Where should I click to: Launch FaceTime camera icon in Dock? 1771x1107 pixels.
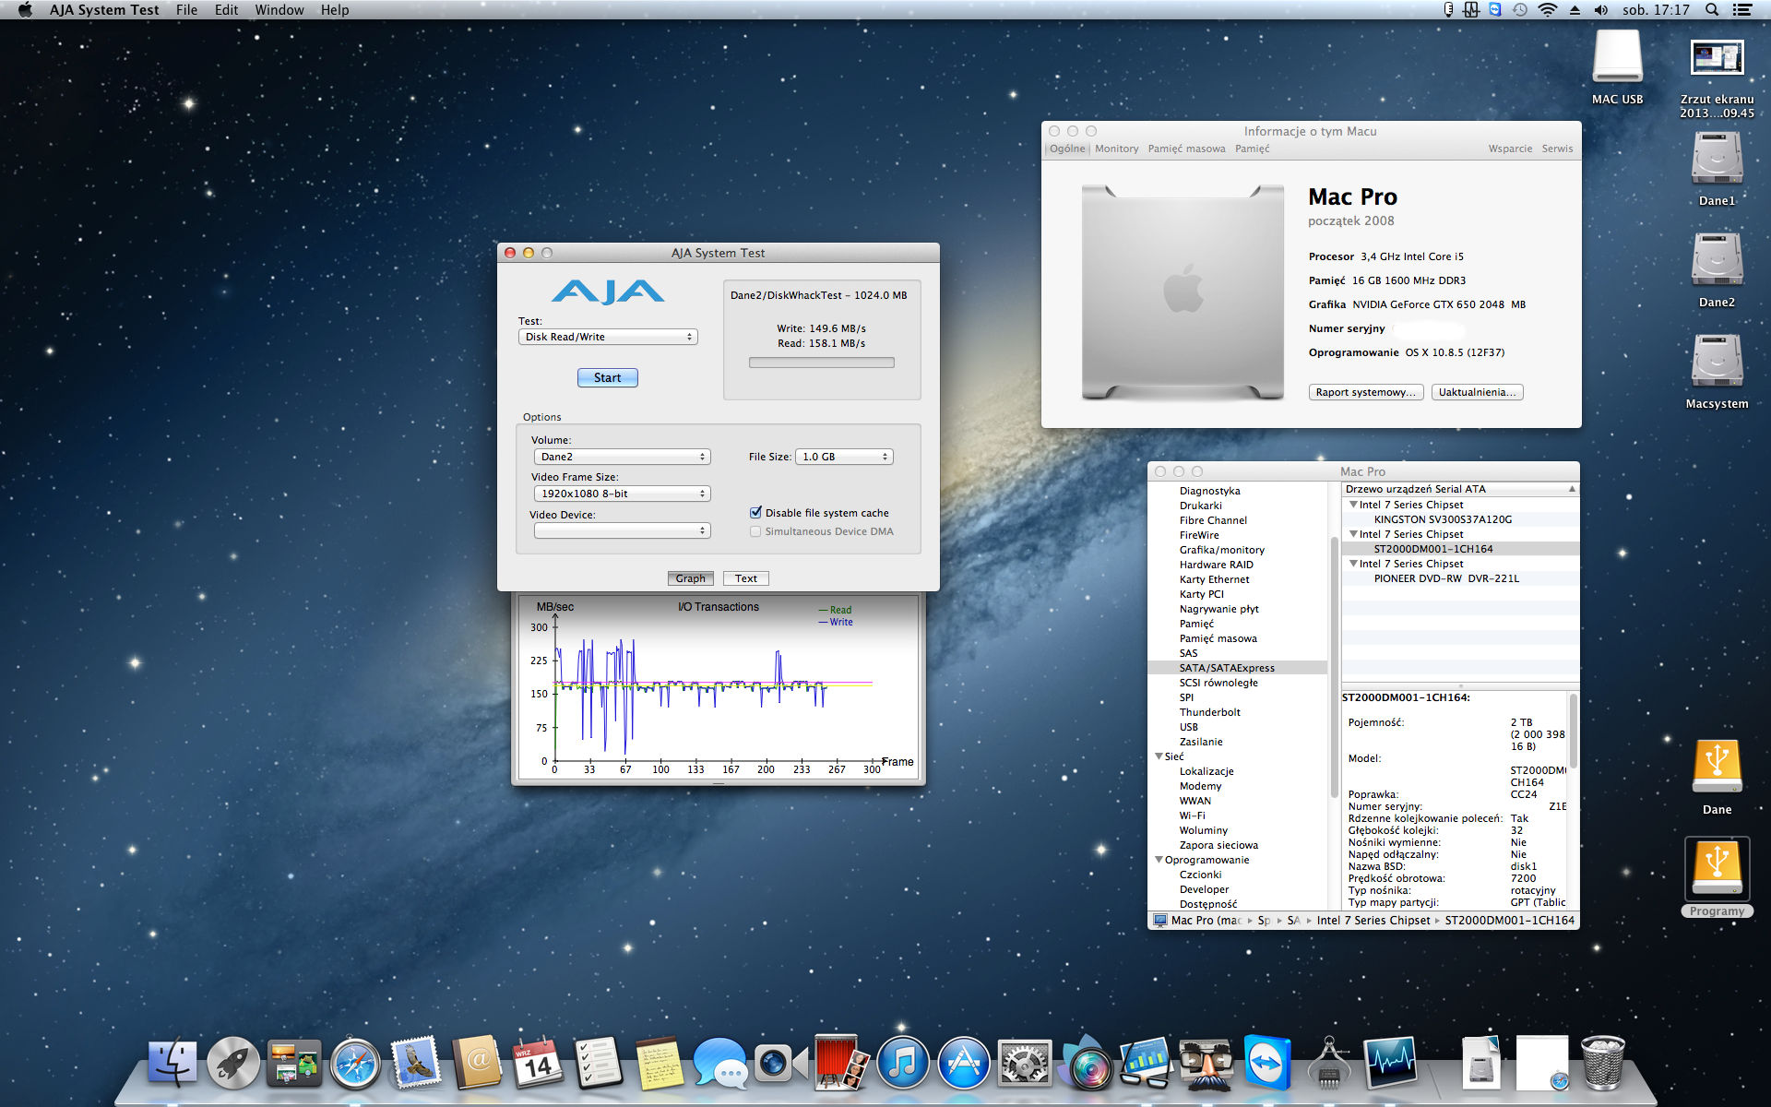pos(780,1063)
